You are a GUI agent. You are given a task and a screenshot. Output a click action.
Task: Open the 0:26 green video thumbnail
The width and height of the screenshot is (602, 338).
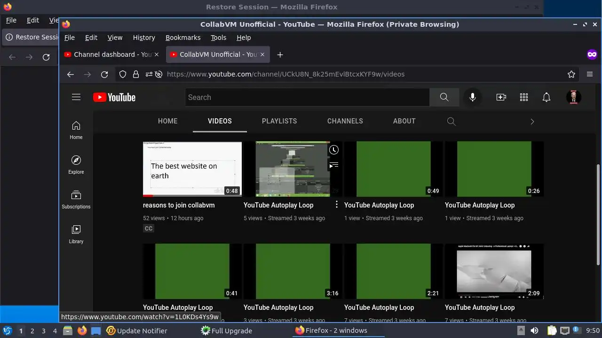click(x=494, y=169)
